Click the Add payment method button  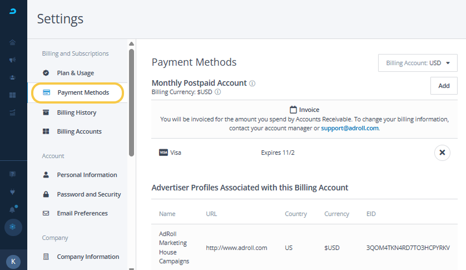tap(443, 86)
